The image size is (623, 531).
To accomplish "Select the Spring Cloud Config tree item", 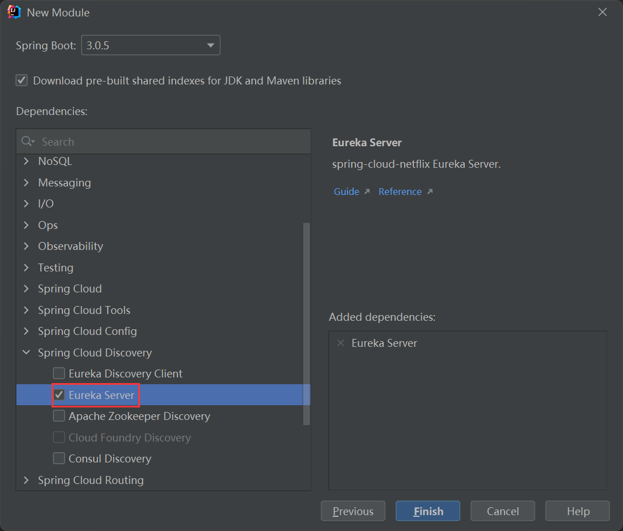I will tap(87, 331).
